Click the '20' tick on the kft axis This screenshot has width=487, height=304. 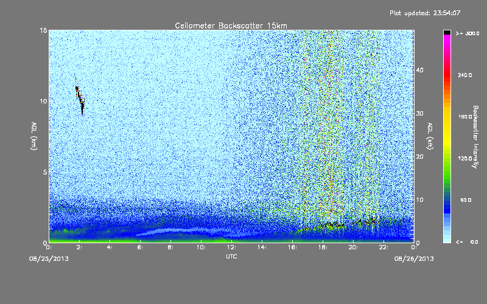pyautogui.click(x=419, y=157)
